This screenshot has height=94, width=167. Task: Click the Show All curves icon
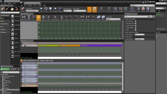point(93,18)
